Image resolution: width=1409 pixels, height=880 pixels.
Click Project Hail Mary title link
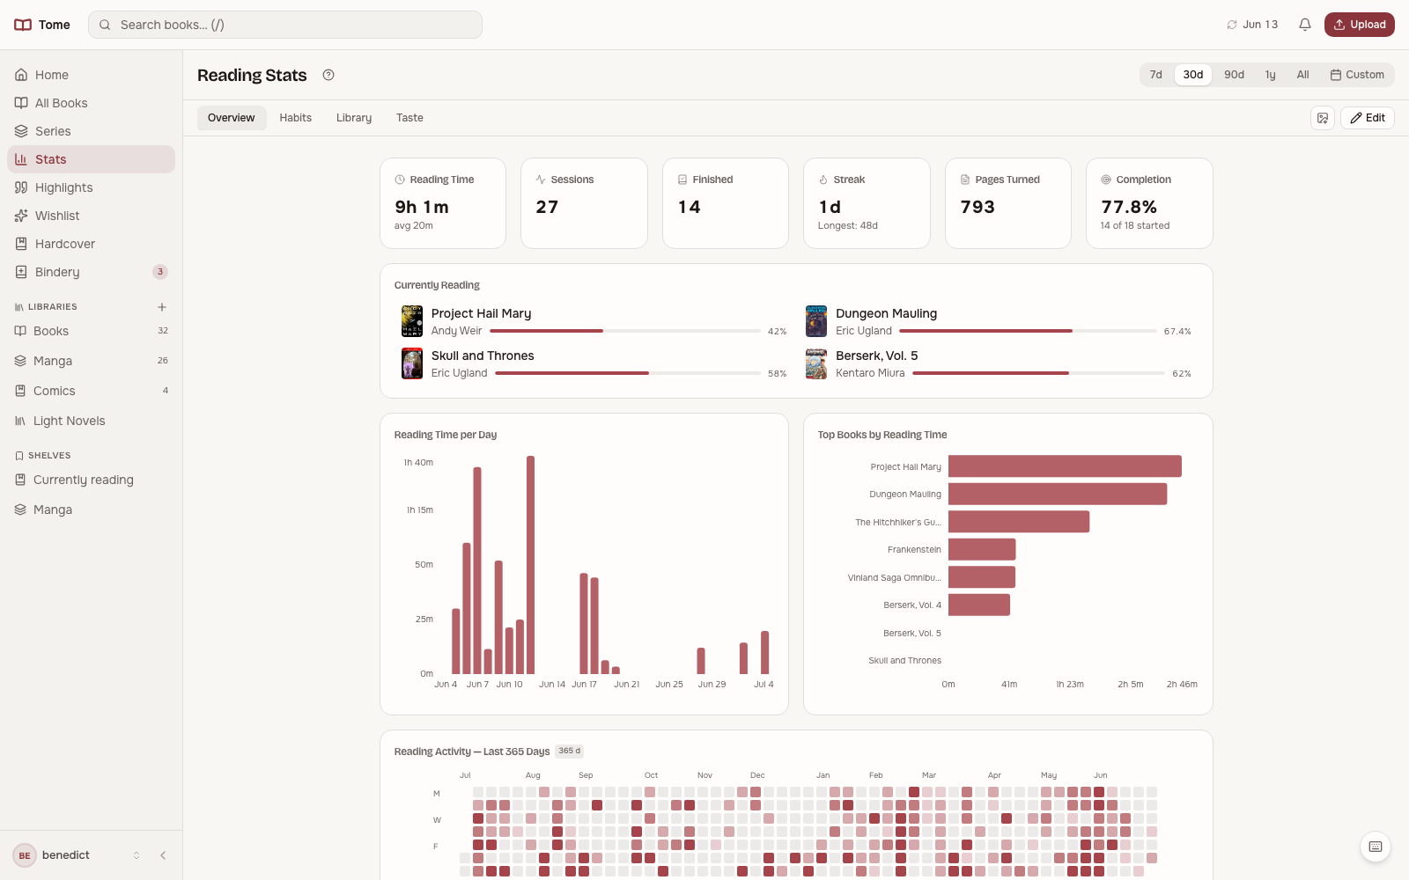[482, 313]
